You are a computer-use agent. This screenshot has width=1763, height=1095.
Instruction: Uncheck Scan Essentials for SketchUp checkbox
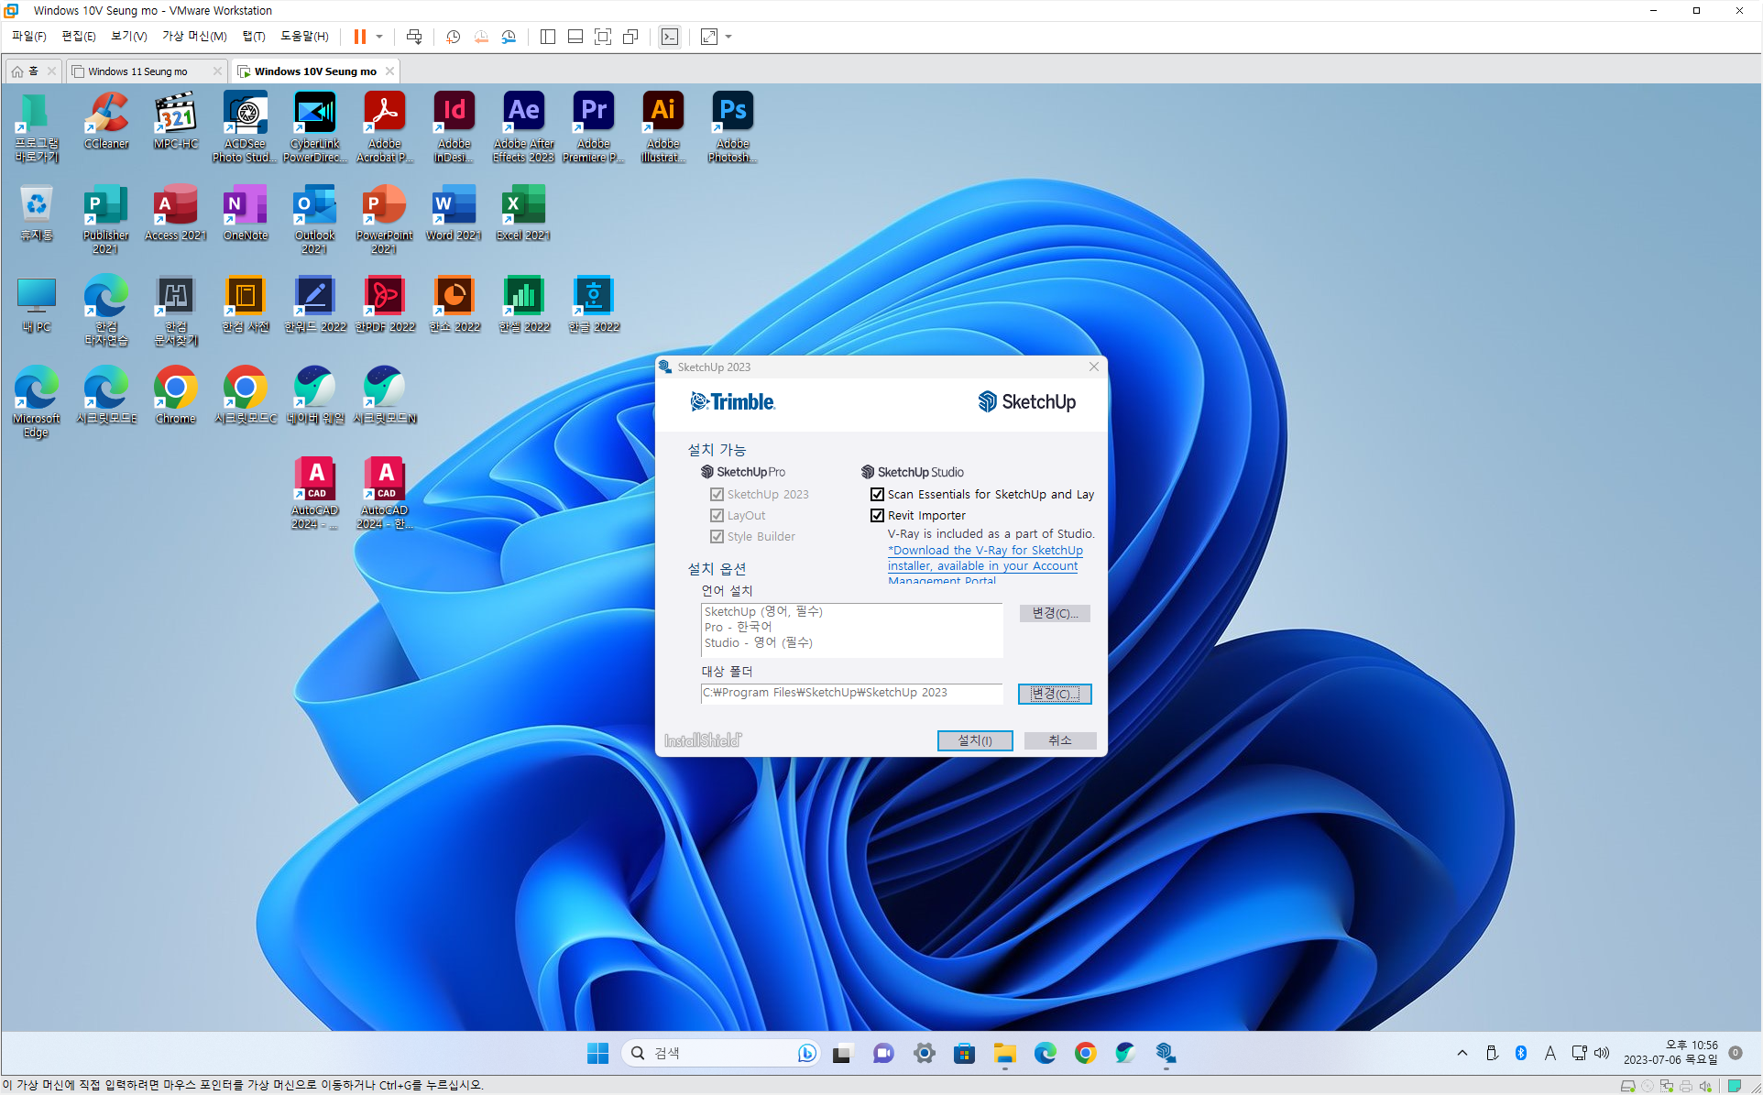[877, 495]
